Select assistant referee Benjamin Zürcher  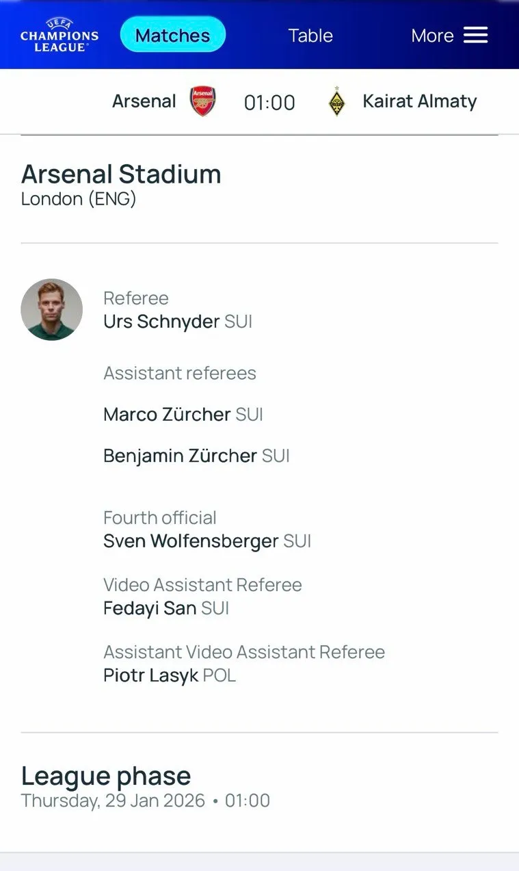(180, 456)
